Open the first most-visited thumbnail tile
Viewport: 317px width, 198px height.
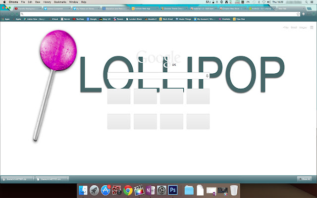119,97
